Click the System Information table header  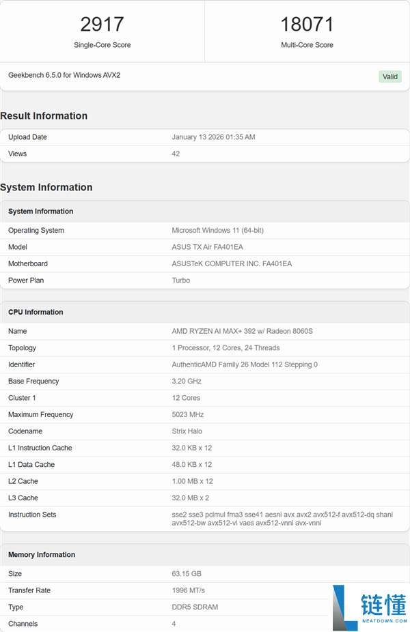(40, 212)
